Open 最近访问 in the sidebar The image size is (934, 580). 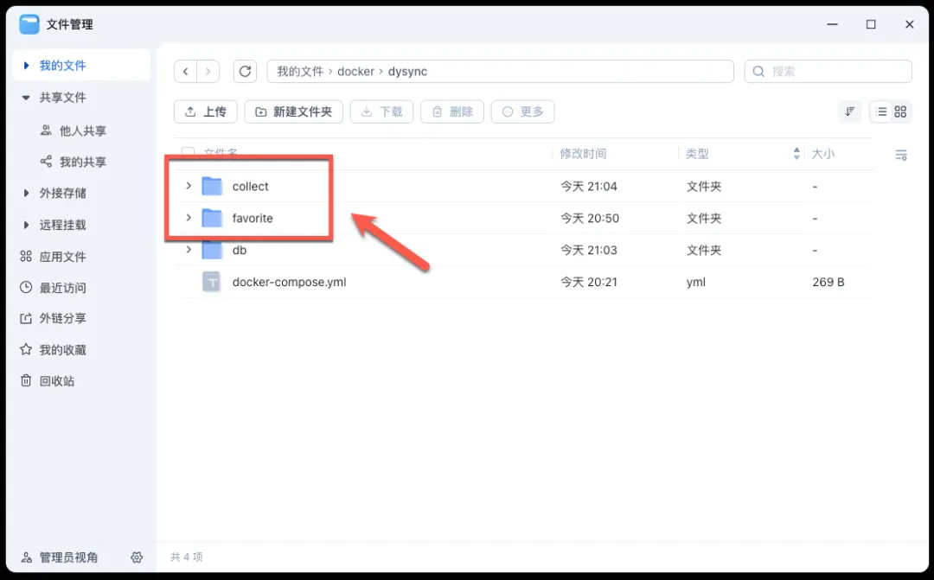[x=62, y=288]
